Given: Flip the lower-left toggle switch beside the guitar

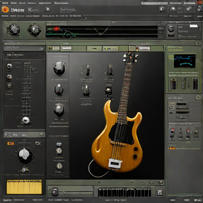Looking at the screenshot, I should click(x=86, y=90).
